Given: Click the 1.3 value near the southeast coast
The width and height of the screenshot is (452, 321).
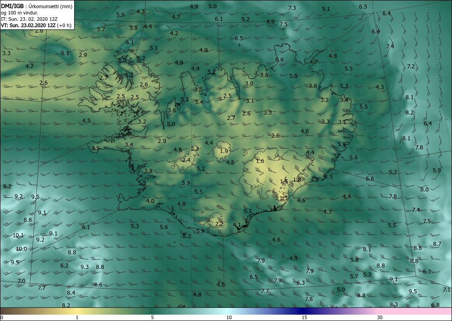Looking at the screenshot, I should pyautogui.click(x=284, y=198).
